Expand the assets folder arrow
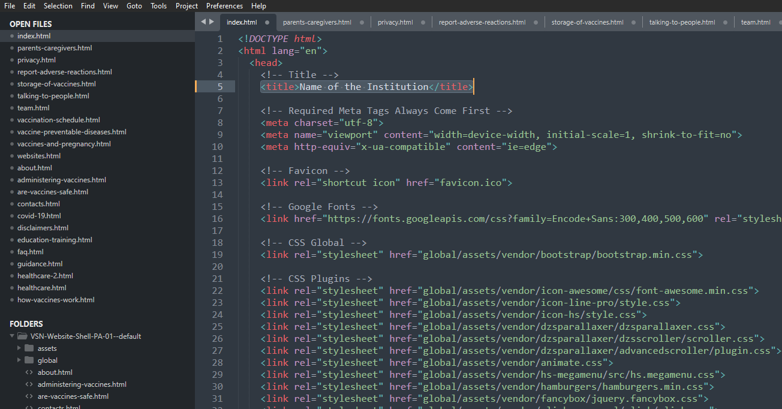Viewport: 782px width, 409px height. [x=19, y=348]
